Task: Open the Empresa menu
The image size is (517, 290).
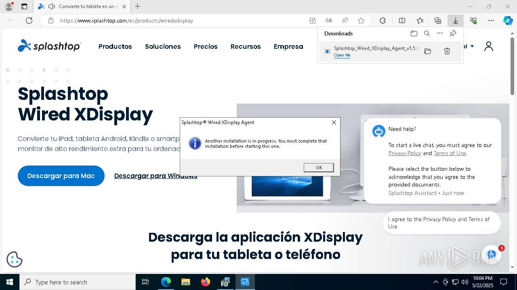Action: pyautogui.click(x=288, y=46)
